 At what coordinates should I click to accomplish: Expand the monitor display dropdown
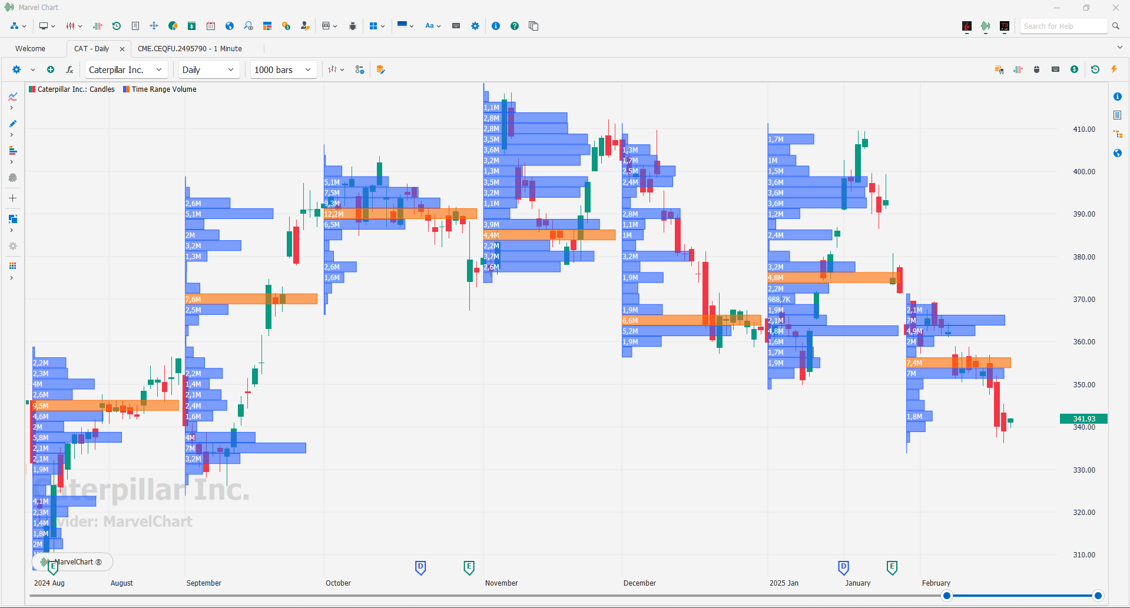(x=53, y=26)
